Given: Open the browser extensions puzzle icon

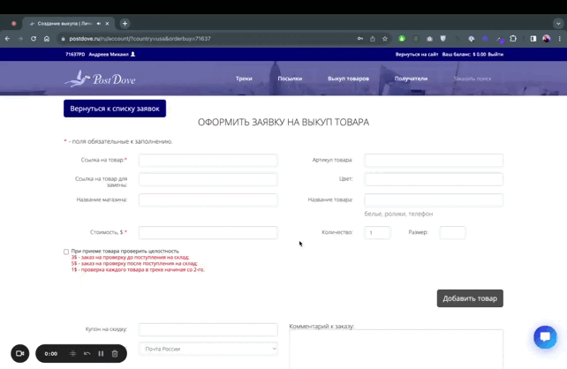Looking at the screenshot, I should pyautogui.click(x=513, y=39).
